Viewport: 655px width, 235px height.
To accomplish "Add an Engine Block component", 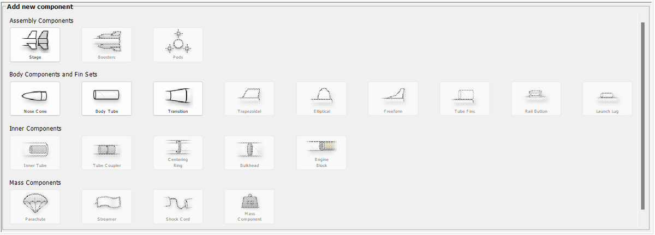I will pos(321,153).
